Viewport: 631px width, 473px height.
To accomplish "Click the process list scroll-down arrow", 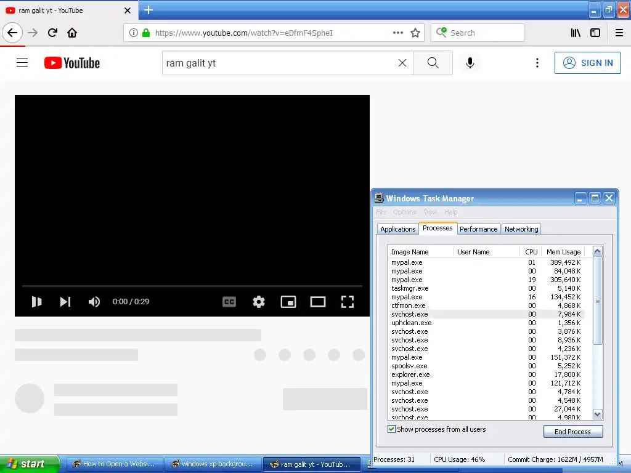I will click(x=597, y=414).
